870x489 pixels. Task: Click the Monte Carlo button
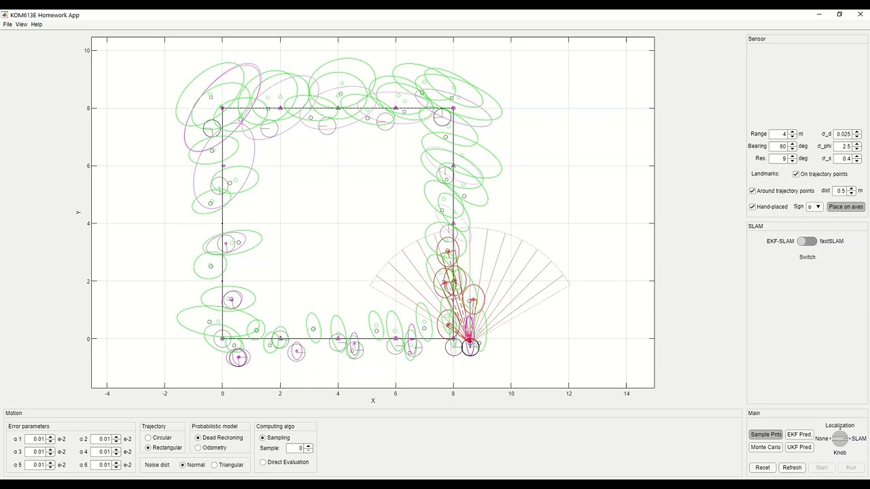point(766,447)
